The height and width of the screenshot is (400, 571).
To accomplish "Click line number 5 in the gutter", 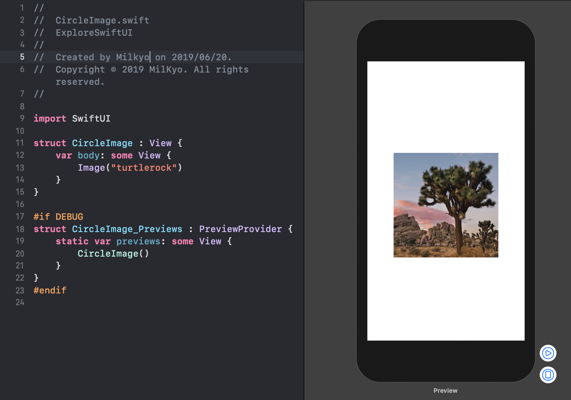I will pos(22,57).
